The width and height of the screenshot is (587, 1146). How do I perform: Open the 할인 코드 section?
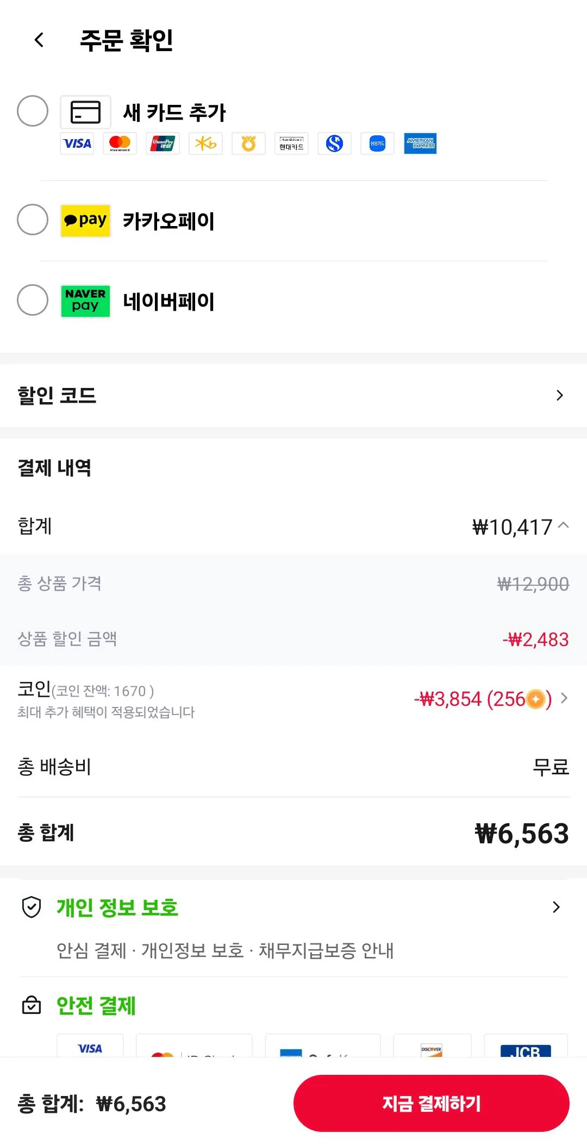pos(561,396)
